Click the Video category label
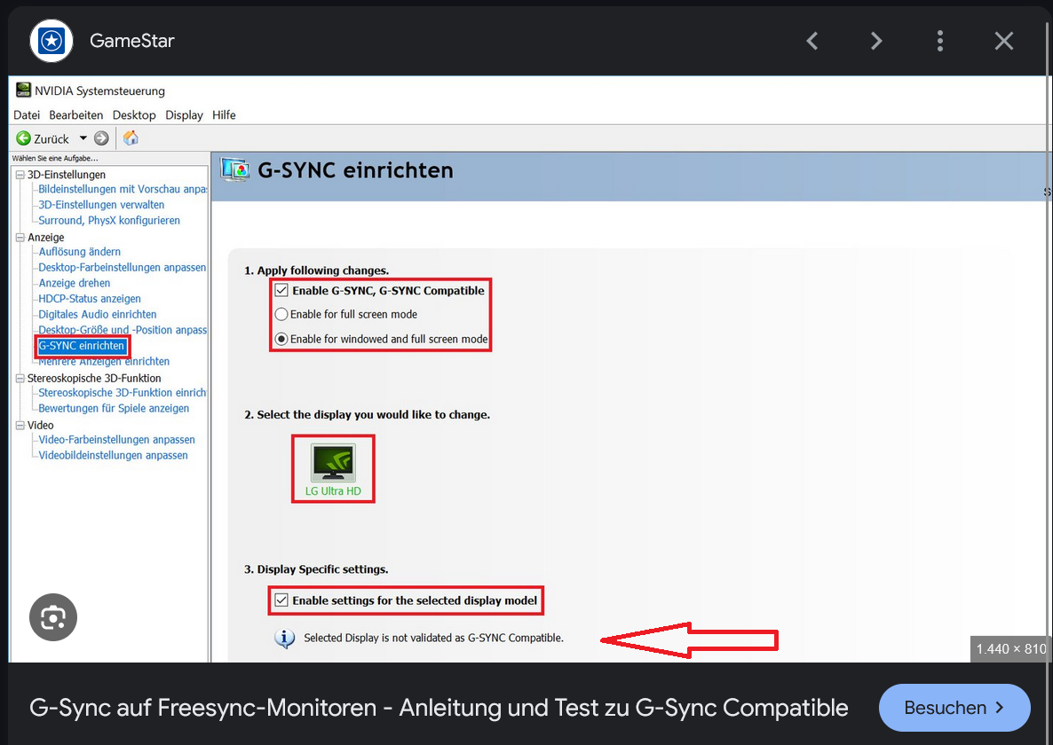 point(40,425)
